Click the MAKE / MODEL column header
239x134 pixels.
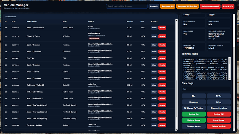coord(32,21)
